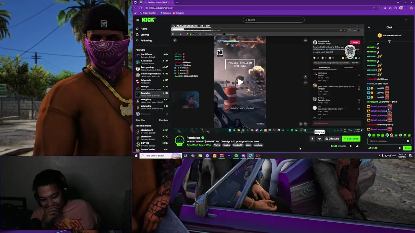Open the Following sidebar item

click(144, 40)
